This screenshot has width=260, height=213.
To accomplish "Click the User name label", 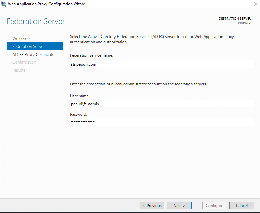I will (x=79, y=96).
